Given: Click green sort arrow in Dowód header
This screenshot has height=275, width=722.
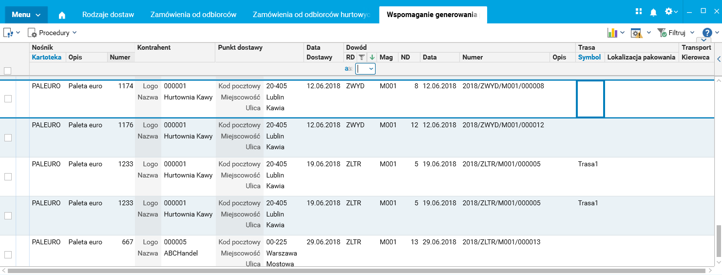Looking at the screenshot, I should 372,57.
